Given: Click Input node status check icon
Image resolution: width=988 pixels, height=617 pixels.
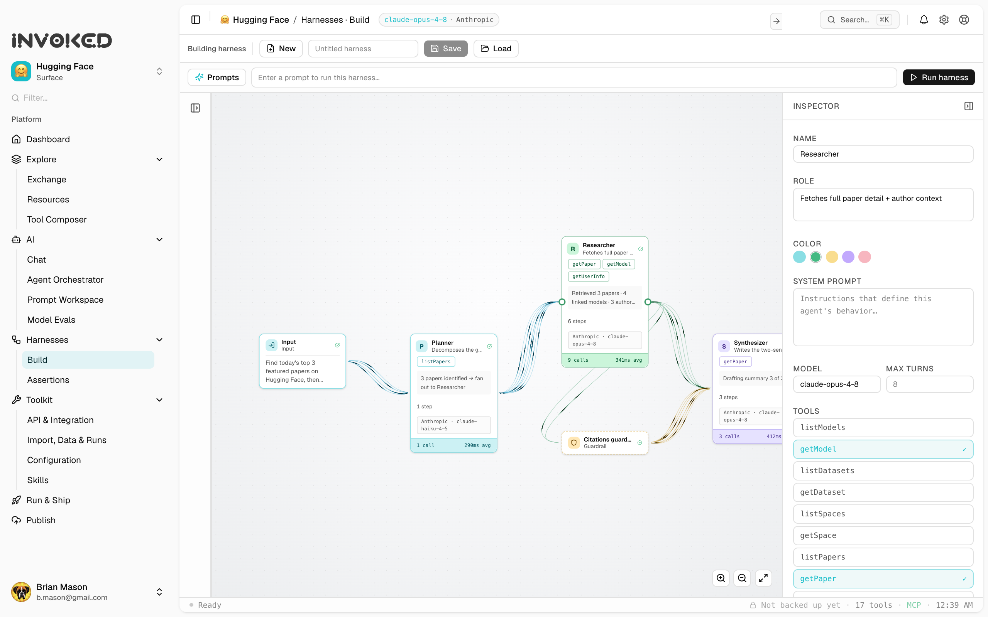Looking at the screenshot, I should (x=337, y=345).
